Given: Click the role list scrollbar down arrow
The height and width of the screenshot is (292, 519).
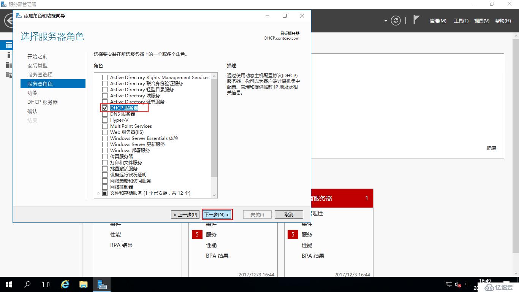Looking at the screenshot, I should click(x=214, y=195).
